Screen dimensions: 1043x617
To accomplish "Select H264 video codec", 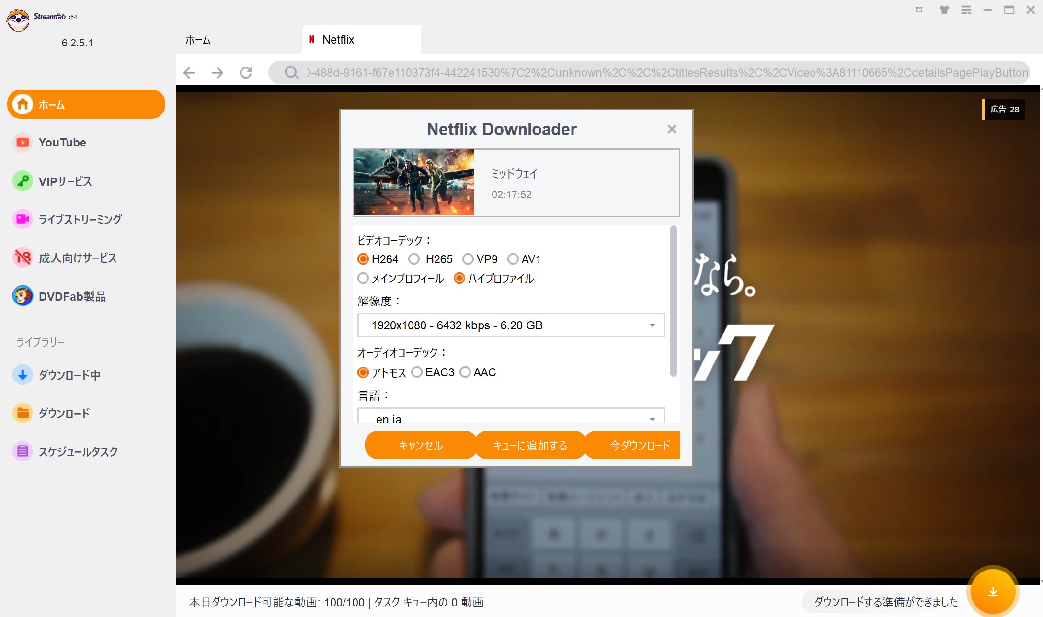I will pyautogui.click(x=363, y=259).
